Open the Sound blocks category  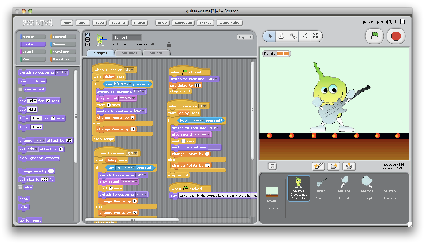(33, 52)
